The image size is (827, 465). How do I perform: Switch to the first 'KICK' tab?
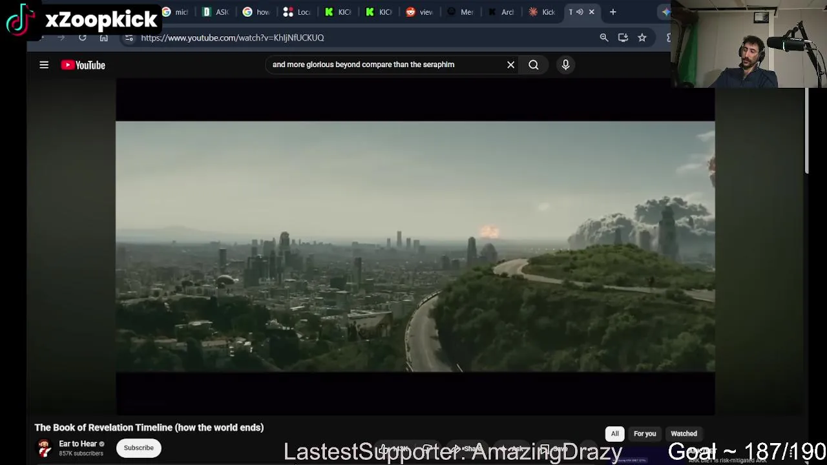coord(340,12)
